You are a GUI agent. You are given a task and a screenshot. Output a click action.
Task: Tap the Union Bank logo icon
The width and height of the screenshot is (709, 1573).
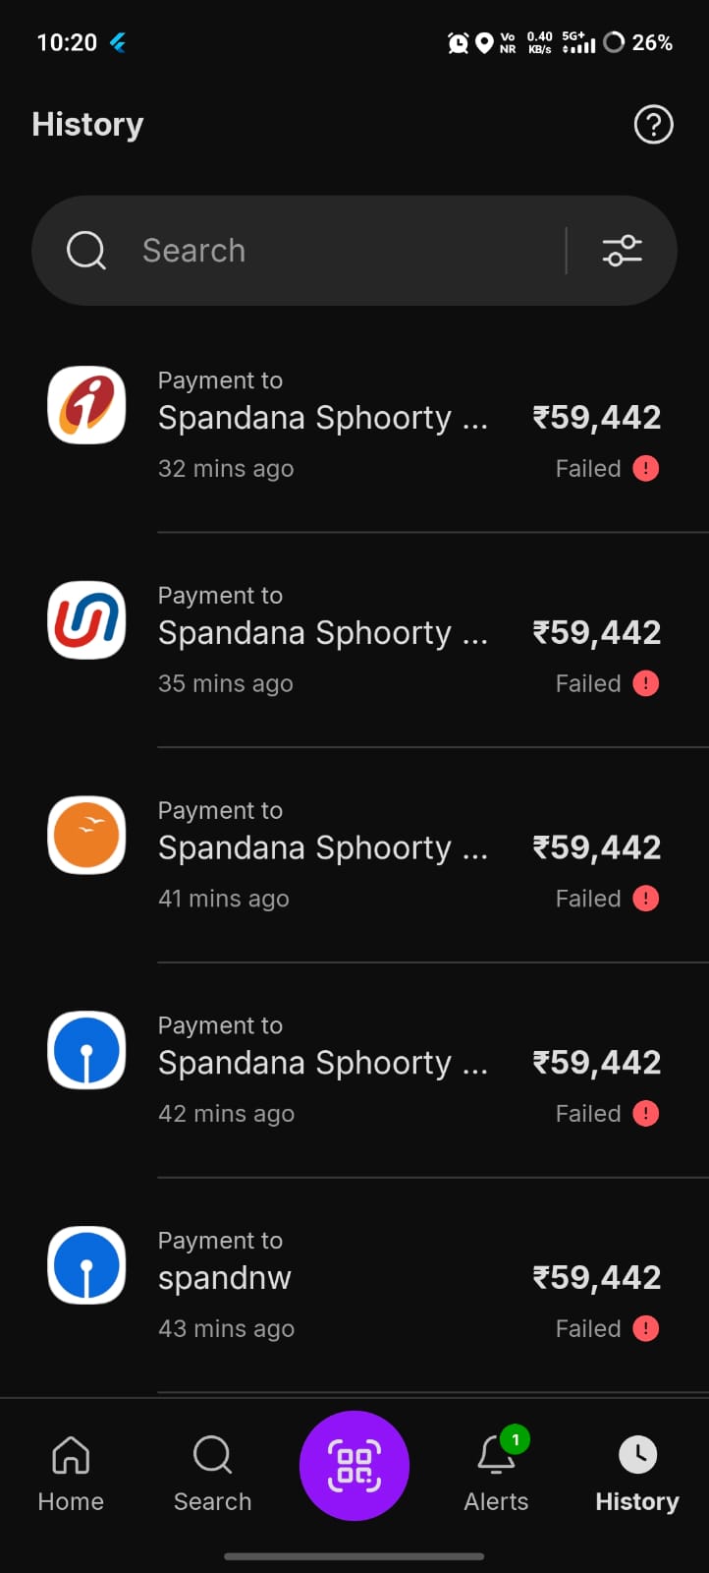[x=86, y=620]
